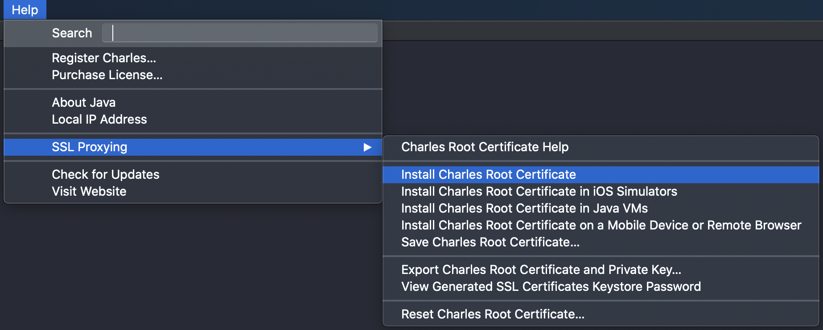The height and width of the screenshot is (330, 823).
Task: Select Reset Charles Root Certificate...
Action: pos(601,314)
